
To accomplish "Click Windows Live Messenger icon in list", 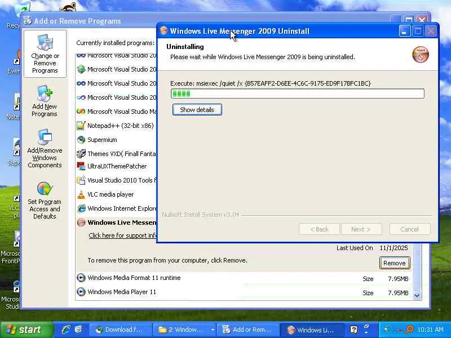I will point(81,223).
